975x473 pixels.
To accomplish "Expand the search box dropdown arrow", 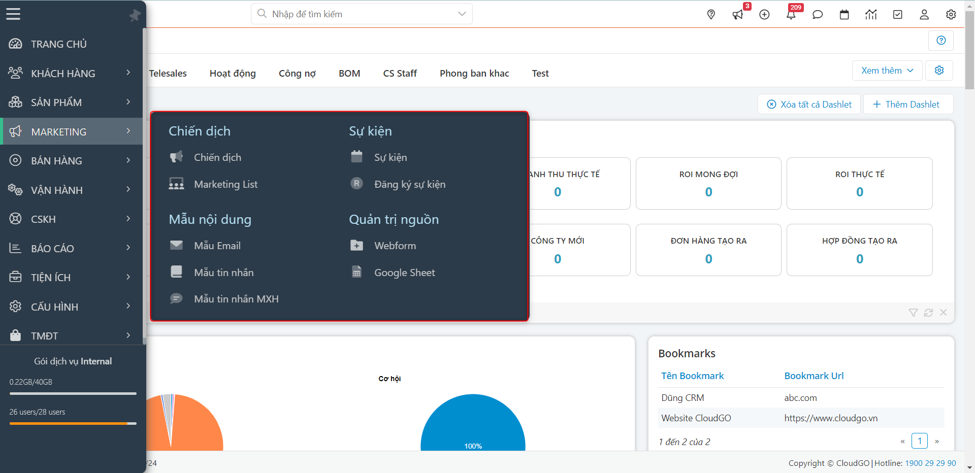I will (462, 14).
